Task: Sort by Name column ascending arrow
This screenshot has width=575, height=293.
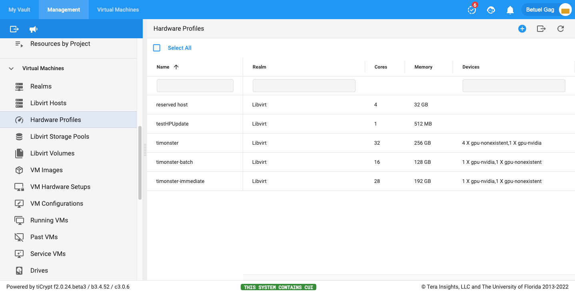Action: pos(176,67)
